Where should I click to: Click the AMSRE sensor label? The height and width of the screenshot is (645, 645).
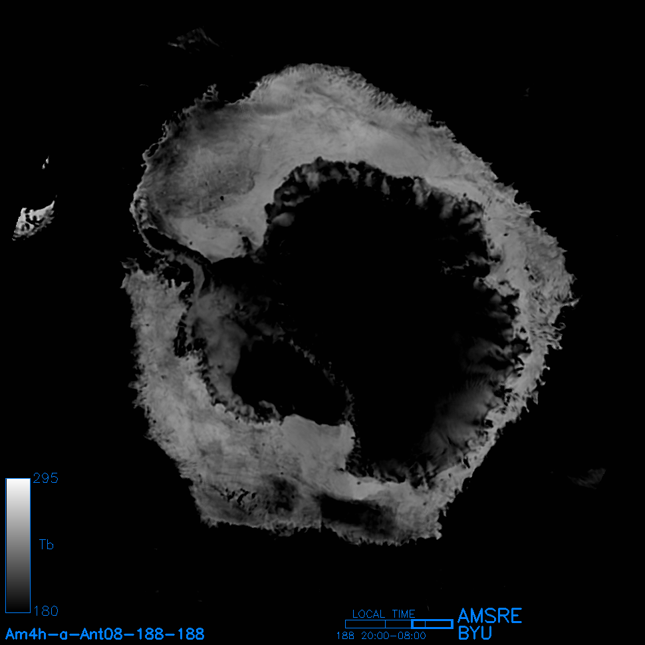[x=489, y=616]
